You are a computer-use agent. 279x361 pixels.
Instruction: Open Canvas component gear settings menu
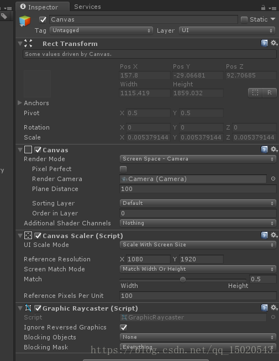coord(273,149)
